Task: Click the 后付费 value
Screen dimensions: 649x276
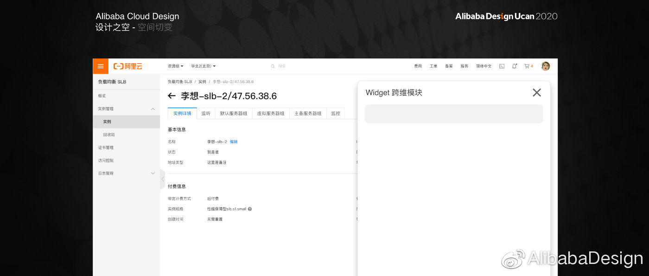Action: [213, 199]
